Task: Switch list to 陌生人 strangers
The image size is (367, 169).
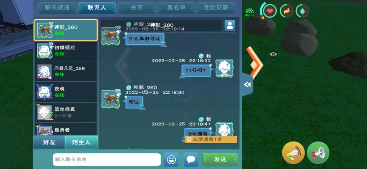Action: (x=81, y=142)
